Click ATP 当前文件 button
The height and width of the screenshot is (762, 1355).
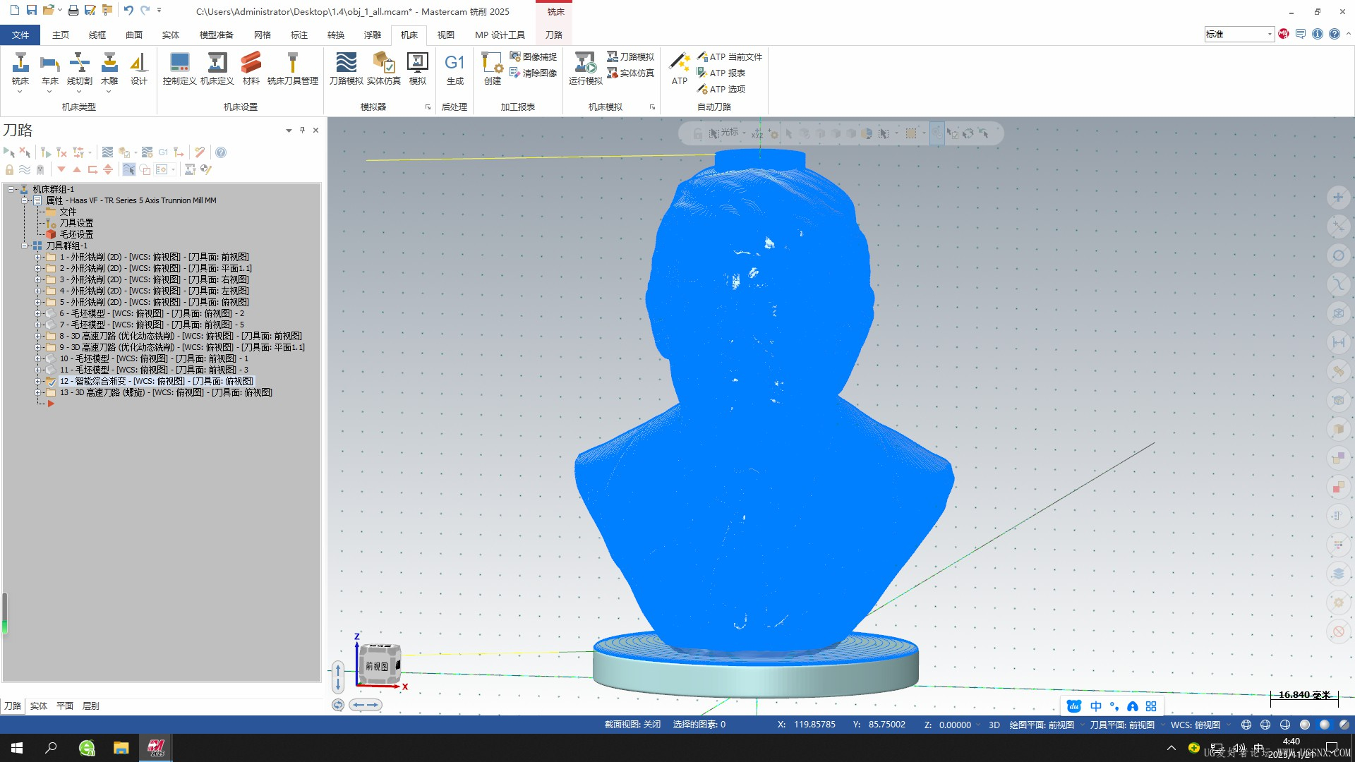click(x=730, y=56)
